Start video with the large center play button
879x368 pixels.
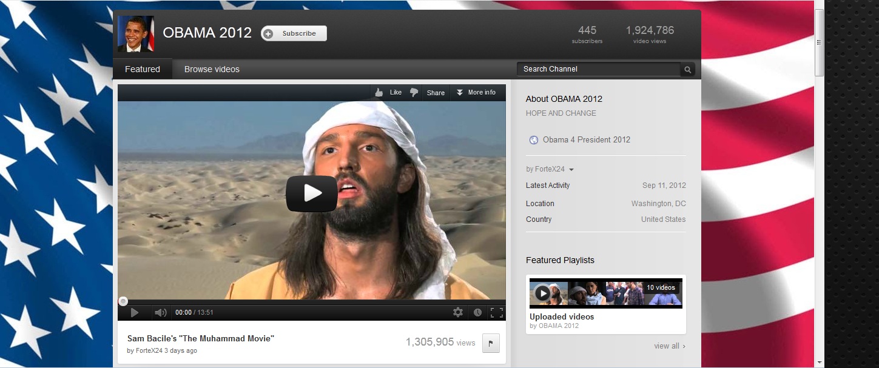312,193
